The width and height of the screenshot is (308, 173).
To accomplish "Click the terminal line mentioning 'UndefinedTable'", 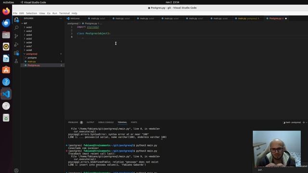I will tap(113, 162).
